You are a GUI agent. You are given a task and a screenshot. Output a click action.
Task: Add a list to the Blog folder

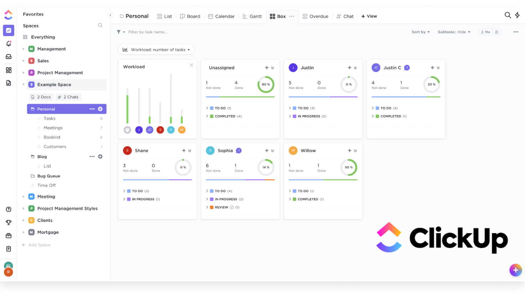(100, 156)
